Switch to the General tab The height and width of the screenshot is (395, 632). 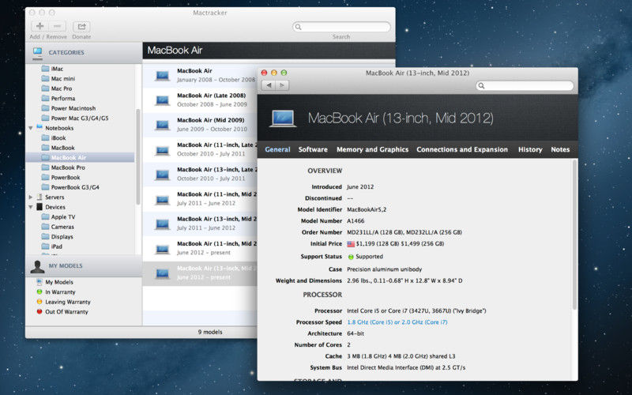click(x=277, y=149)
